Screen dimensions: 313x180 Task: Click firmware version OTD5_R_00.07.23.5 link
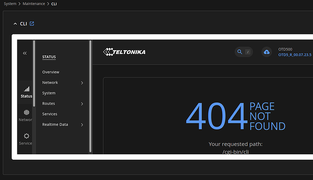pos(295,55)
